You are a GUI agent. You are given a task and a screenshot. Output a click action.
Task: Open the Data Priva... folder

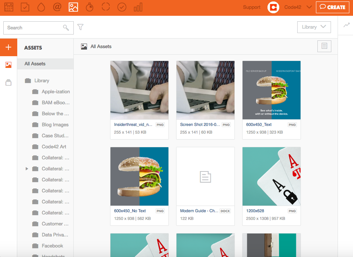point(55,235)
